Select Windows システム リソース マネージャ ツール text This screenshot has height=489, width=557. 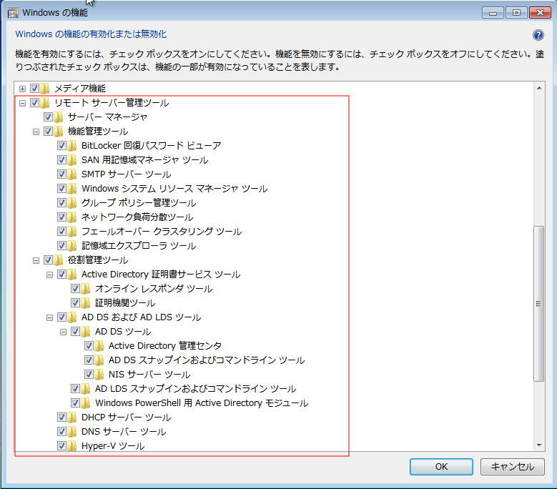pos(174,188)
